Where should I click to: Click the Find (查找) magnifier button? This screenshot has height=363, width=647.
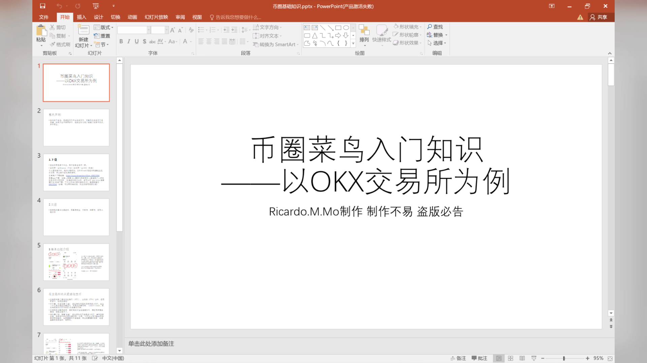coord(435,27)
